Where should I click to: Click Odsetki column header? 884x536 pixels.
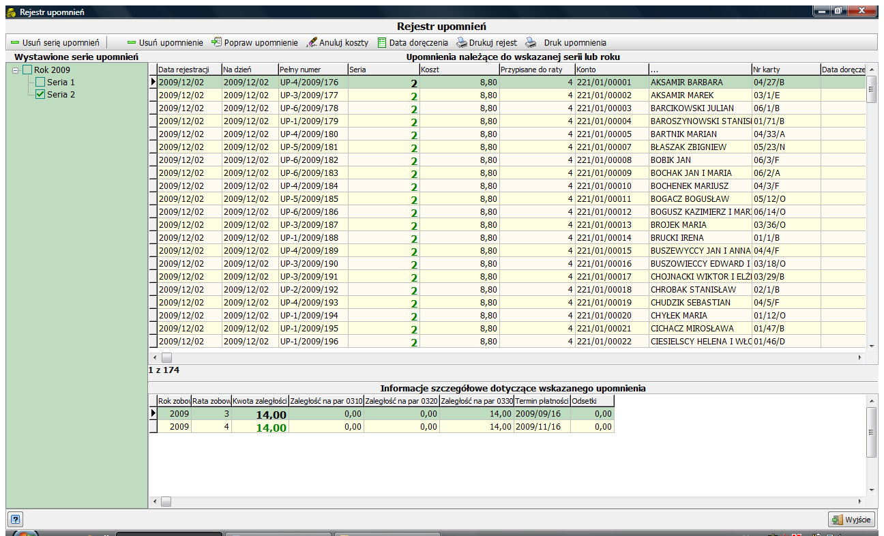coord(592,401)
